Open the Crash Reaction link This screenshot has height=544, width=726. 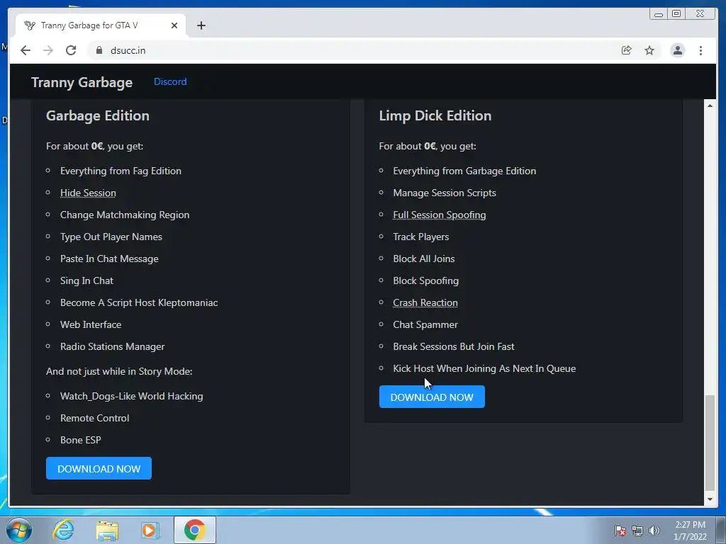point(425,302)
